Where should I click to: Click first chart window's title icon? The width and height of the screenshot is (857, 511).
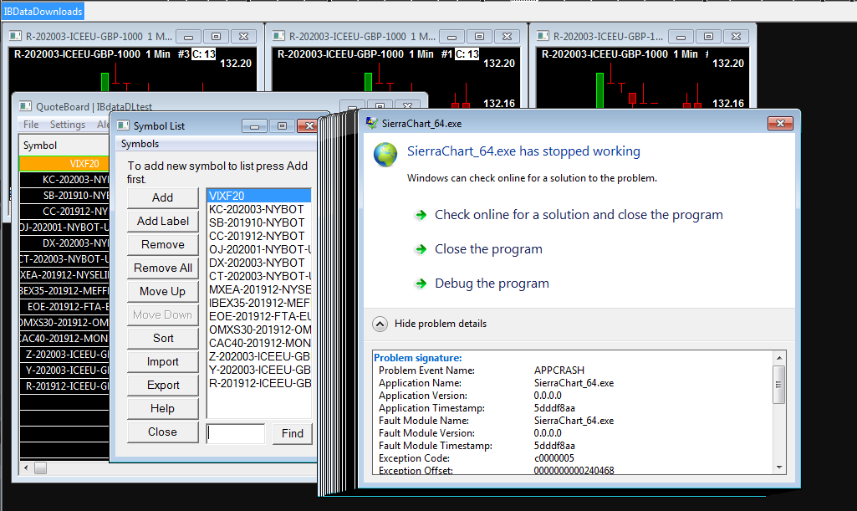[x=15, y=36]
